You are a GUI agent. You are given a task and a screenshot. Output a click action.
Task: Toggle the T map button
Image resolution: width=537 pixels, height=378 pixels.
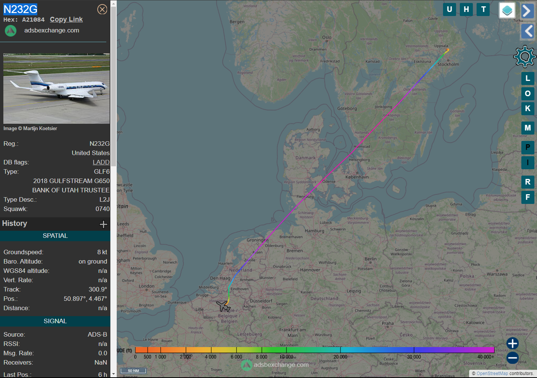click(x=483, y=9)
